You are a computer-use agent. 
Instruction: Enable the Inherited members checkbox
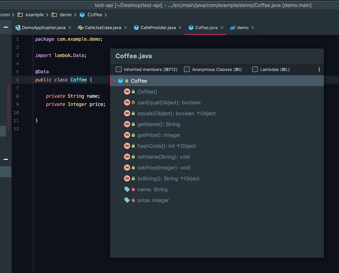click(x=119, y=70)
